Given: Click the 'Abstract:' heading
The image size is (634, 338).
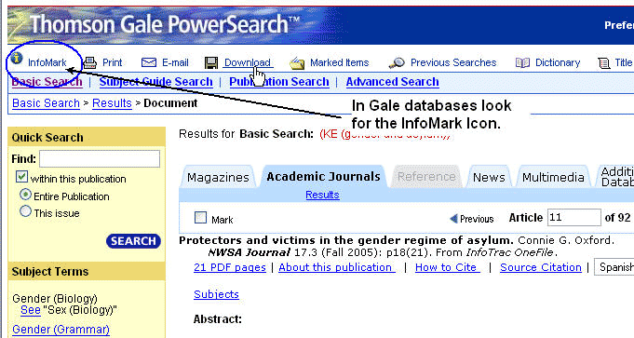Looking at the screenshot, I should [x=218, y=319].
